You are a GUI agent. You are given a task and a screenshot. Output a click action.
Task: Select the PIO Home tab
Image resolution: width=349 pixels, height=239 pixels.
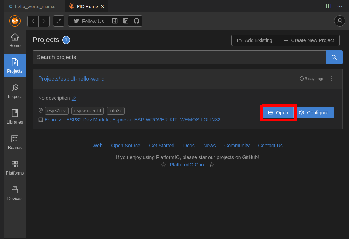pyautogui.click(x=87, y=6)
